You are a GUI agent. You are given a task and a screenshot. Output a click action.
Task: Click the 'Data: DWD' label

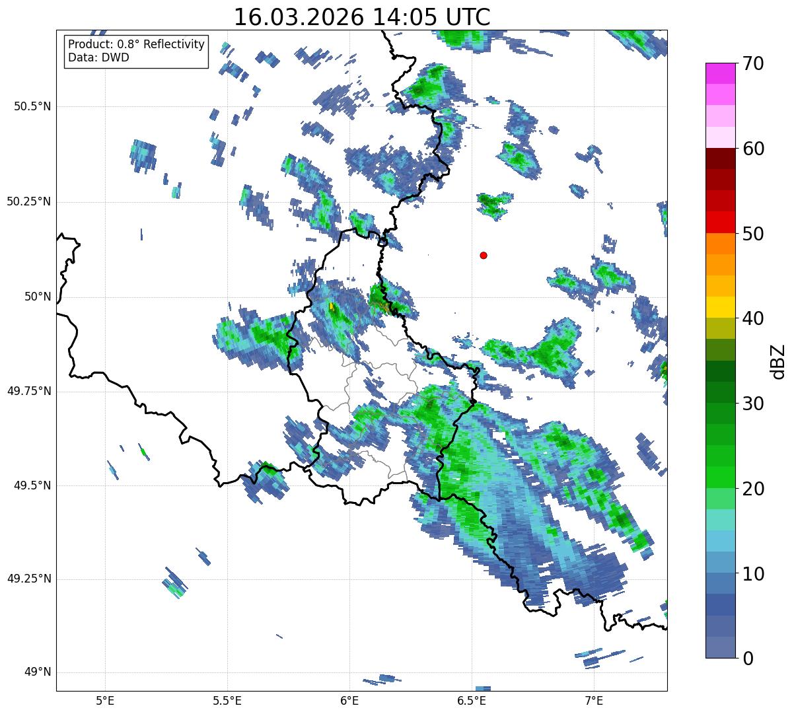coord(98,57)
